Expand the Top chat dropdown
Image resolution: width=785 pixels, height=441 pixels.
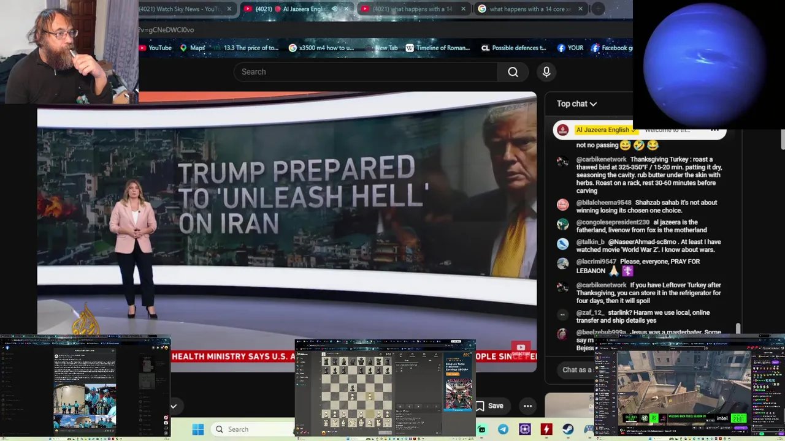click(x=576, y=104)
